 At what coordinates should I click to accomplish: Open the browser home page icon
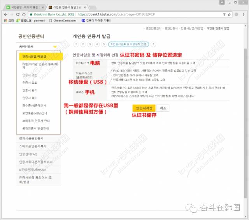(x=24, y=14)
